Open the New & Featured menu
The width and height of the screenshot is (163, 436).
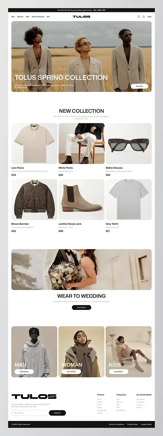coord(38,17)
